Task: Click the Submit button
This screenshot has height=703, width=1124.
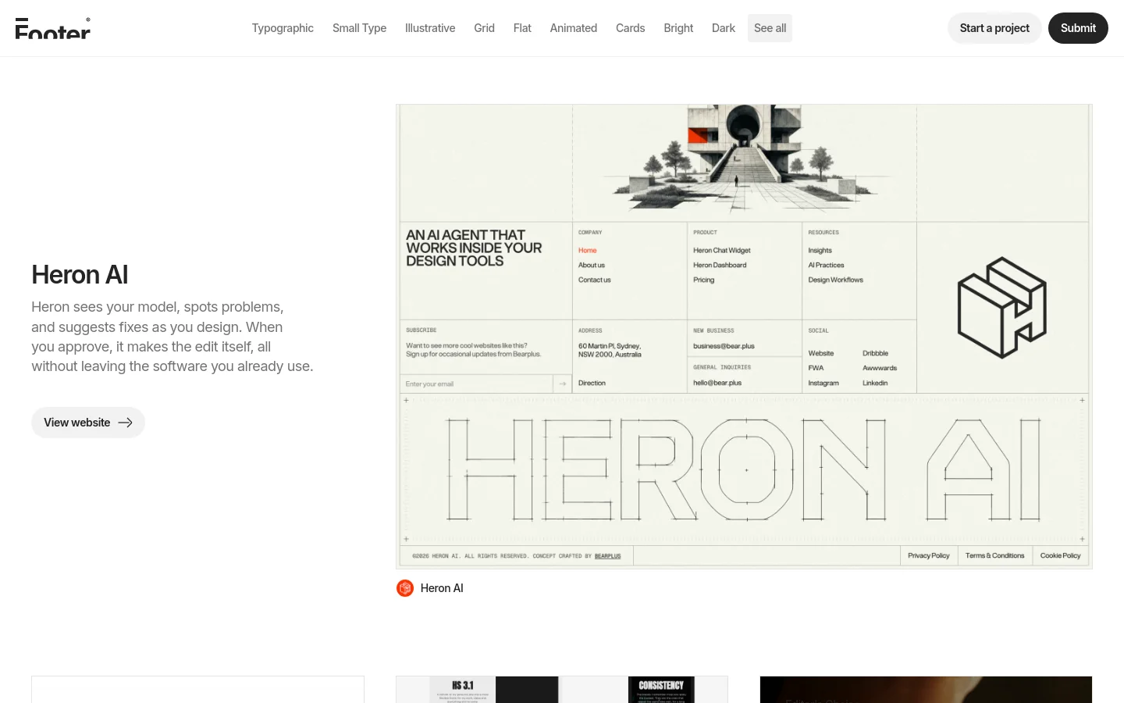Action: (x=1078, y=28)
